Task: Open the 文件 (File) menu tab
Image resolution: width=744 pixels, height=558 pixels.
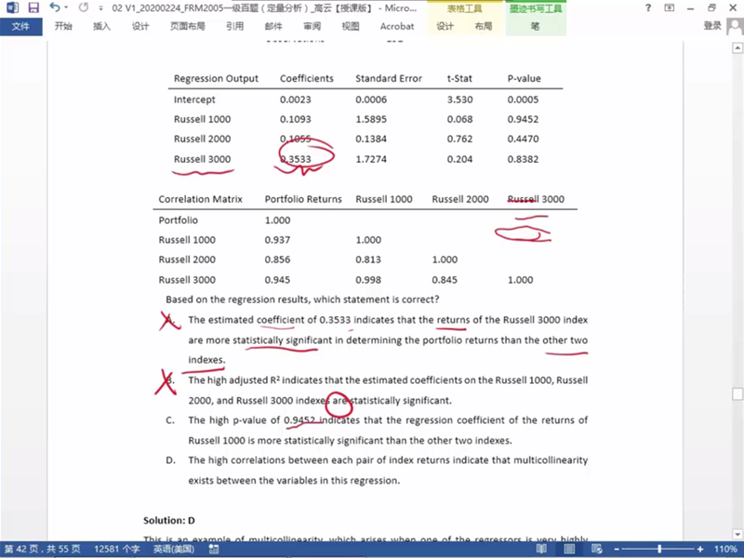Action: (x=20, y=26)
